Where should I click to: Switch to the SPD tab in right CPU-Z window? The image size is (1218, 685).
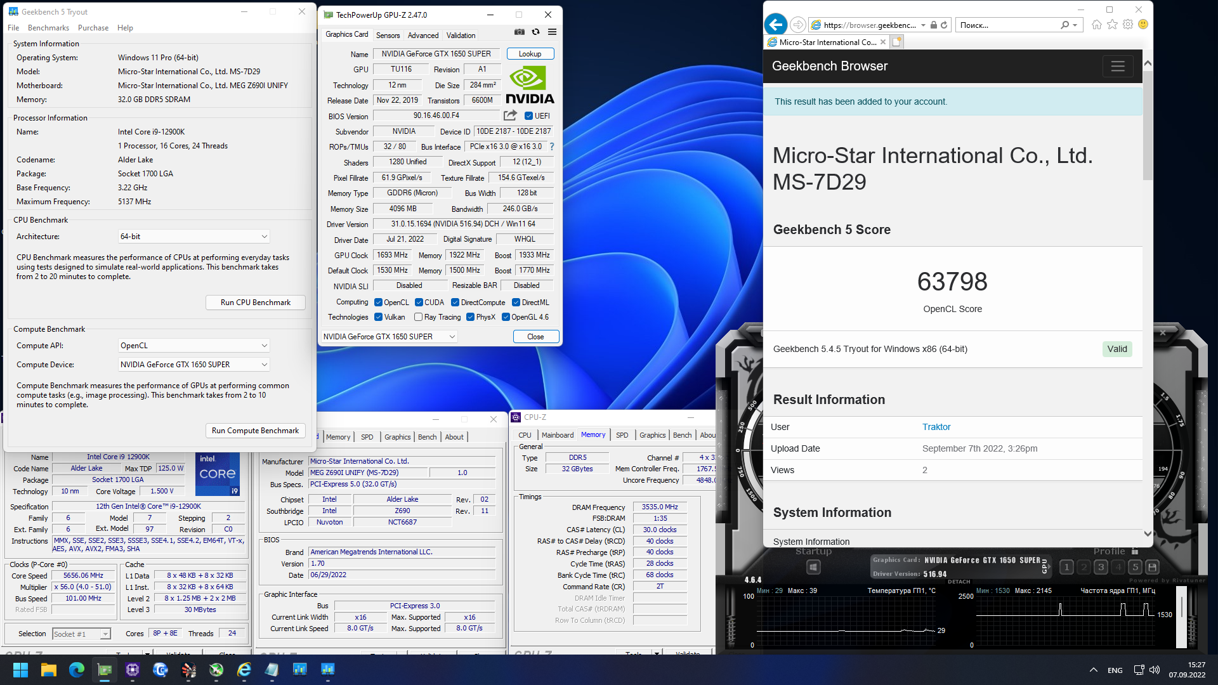(622, 435)
